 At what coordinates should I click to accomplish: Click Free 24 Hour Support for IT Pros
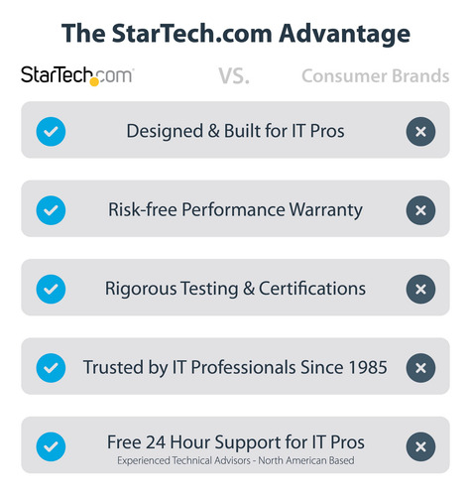236,442
